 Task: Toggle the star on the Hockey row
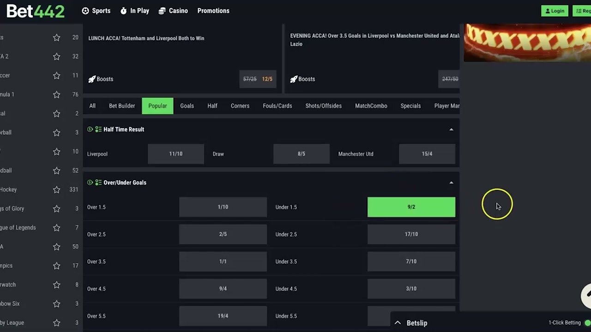pyautogui.click(x=56, y=190)
